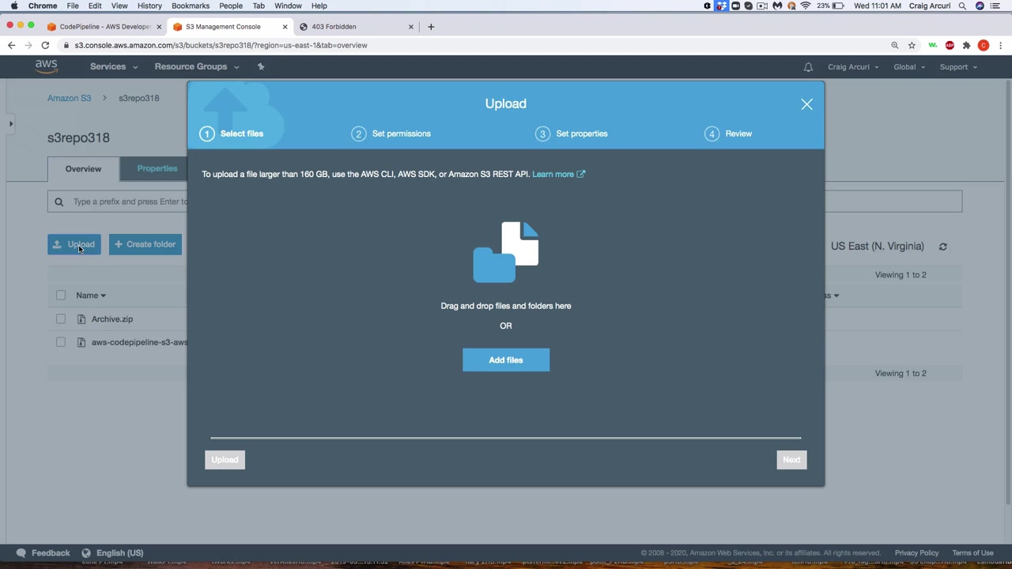Expand the left sidebar arrow
1012x569 pixels.
[x=11, y=124]
